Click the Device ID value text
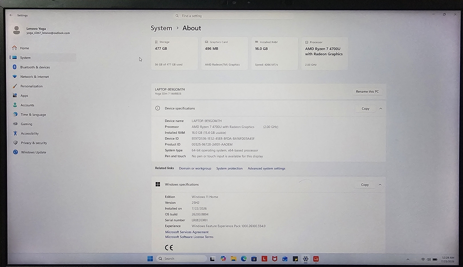Viewport: 463px width, 267px height. click(x=223, y=138)
